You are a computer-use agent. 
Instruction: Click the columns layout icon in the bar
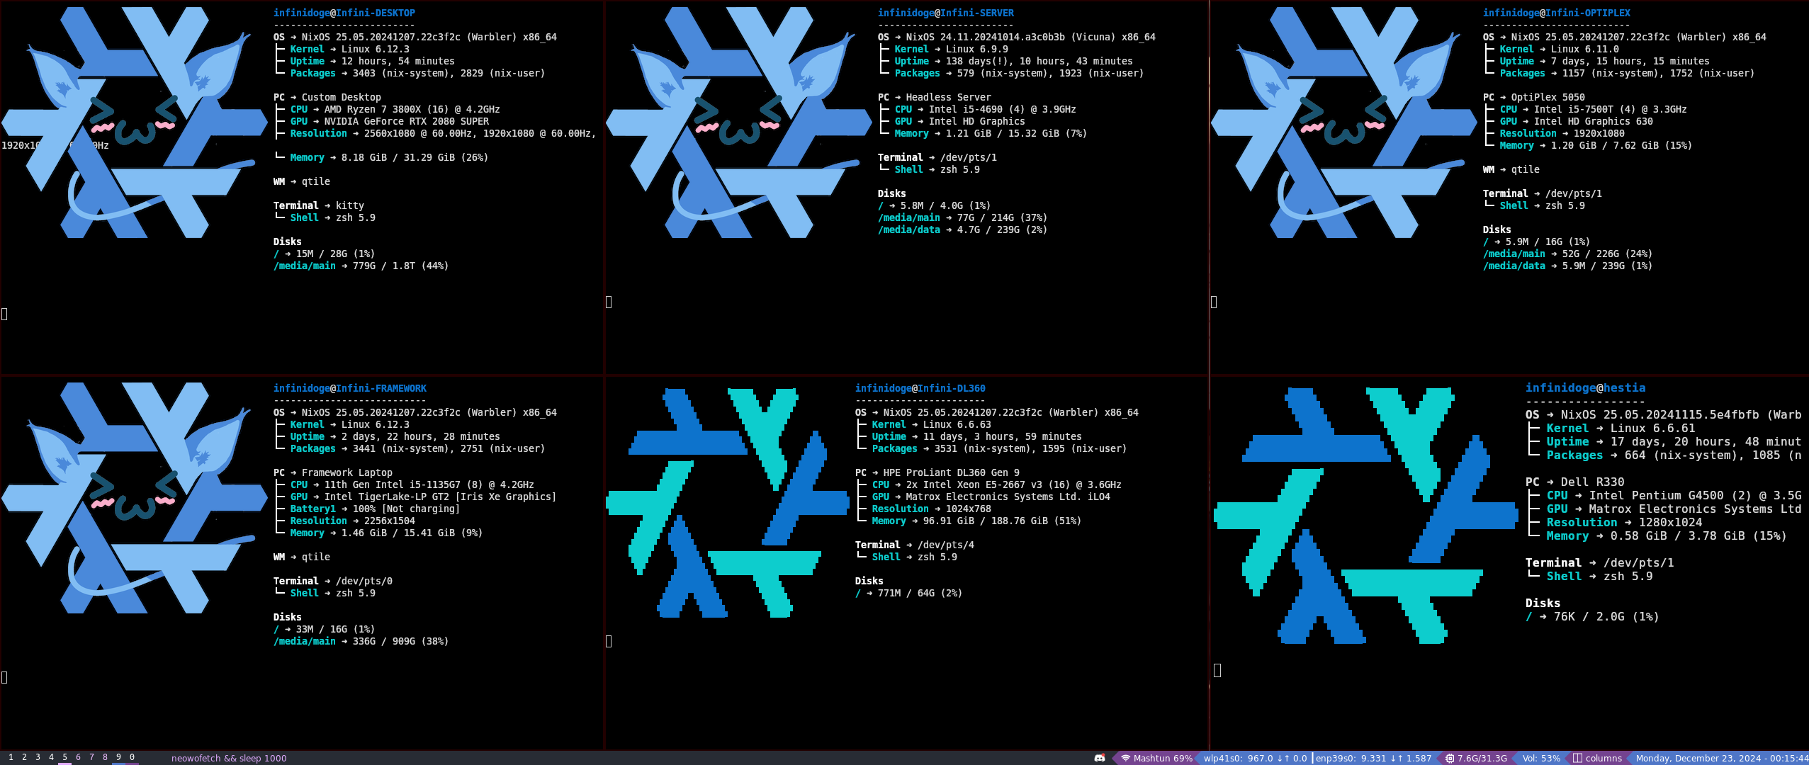click(1577, 758)
